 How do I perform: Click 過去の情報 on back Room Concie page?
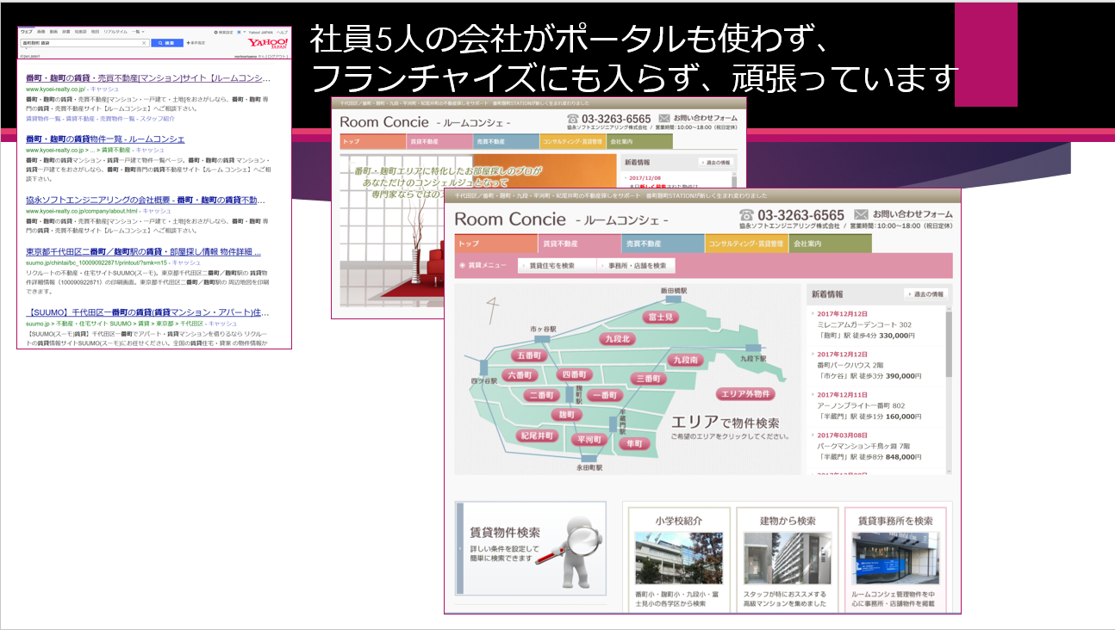pyautogui.click(x=715, y=162)
